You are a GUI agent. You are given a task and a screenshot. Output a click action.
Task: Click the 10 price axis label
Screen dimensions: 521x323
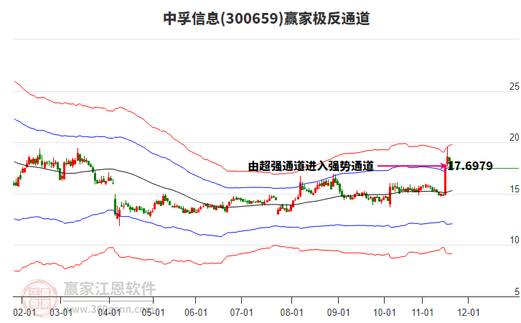tap(514, 240)
